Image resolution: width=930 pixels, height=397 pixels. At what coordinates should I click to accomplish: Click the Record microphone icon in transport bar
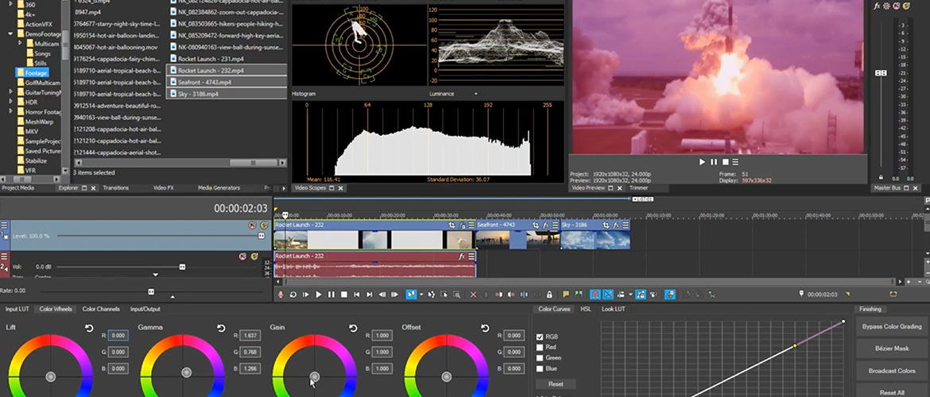click(281, 295)
